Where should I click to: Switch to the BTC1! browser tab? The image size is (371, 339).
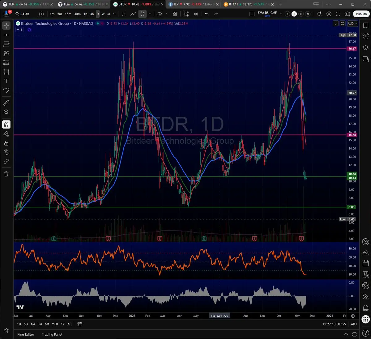tap(249, 4)
